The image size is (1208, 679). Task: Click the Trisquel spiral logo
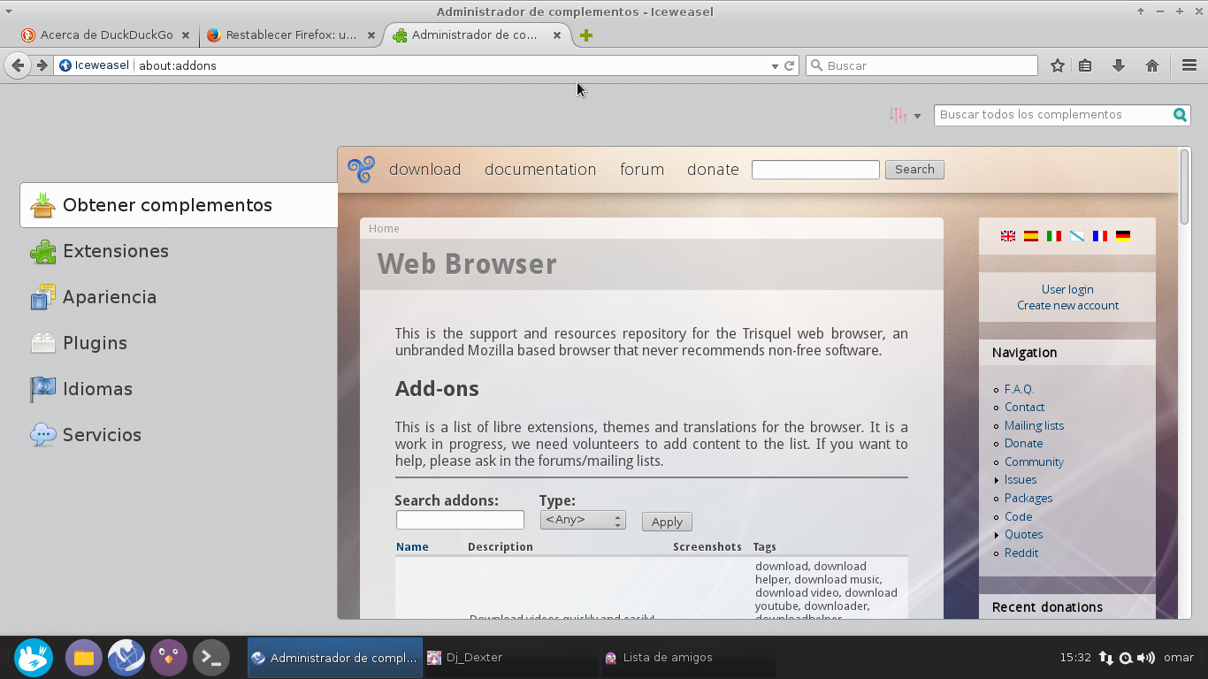pyautogui.click(x=361, y=169)
